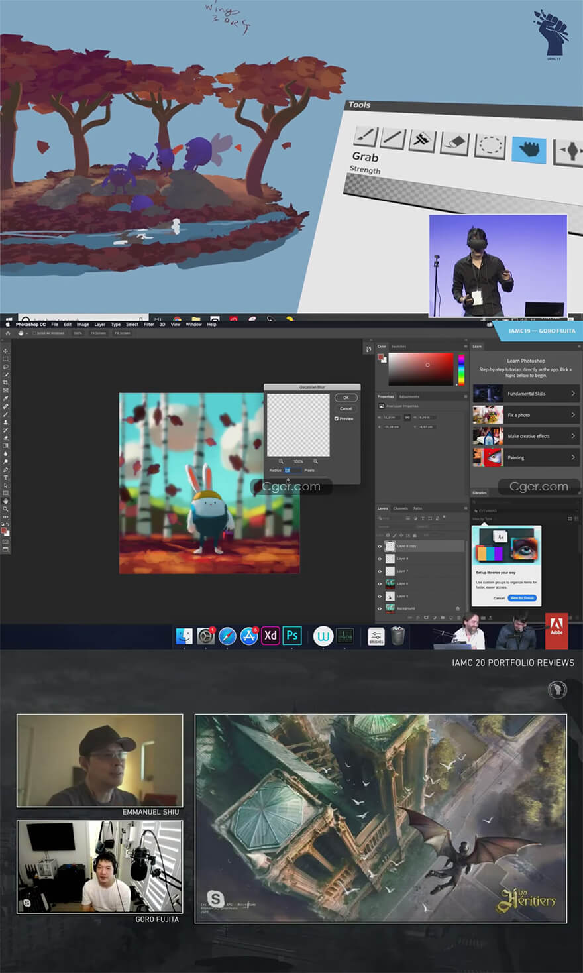
Task: Hide Layer 5 with its eye icon
Action: pyautogui.click(x=380, y=597)
